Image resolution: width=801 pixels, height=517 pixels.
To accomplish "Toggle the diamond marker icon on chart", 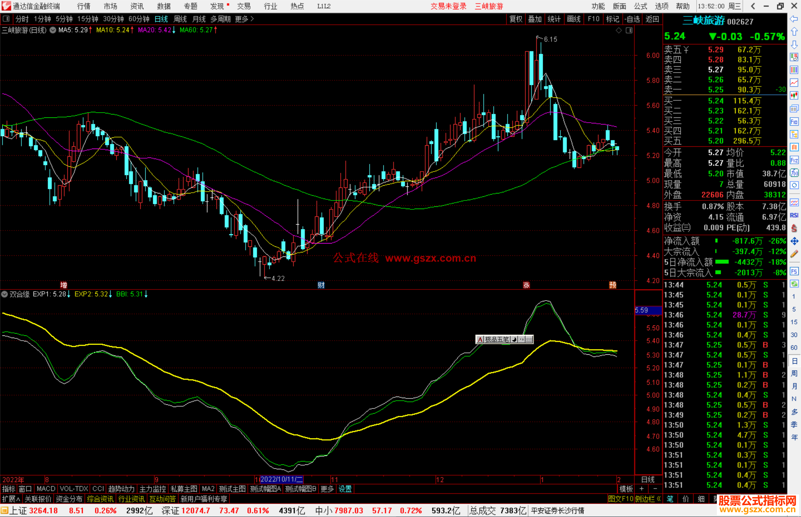I will pyautogui.click(x=619, y=30).
